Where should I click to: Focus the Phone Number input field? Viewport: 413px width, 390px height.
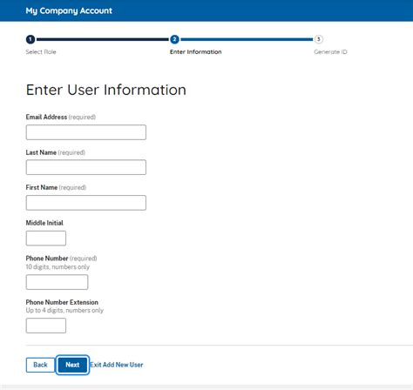click(x=57, y=282)
